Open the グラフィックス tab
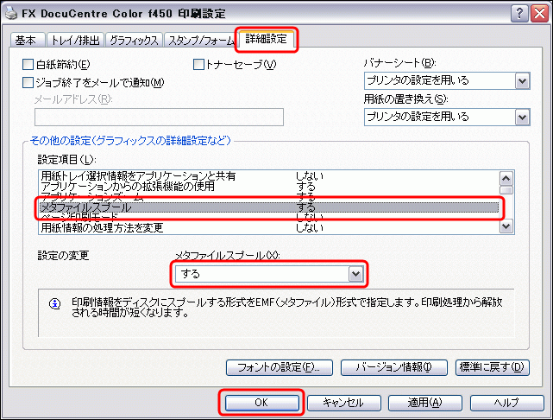Image resolution: width=553 pixels, height=420 pixels. [x=134, y=40]
